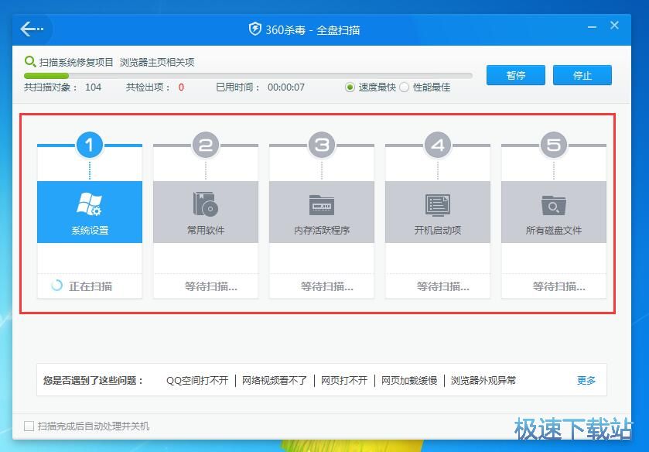Open the 更多 link for more problems

coord(586,380)
